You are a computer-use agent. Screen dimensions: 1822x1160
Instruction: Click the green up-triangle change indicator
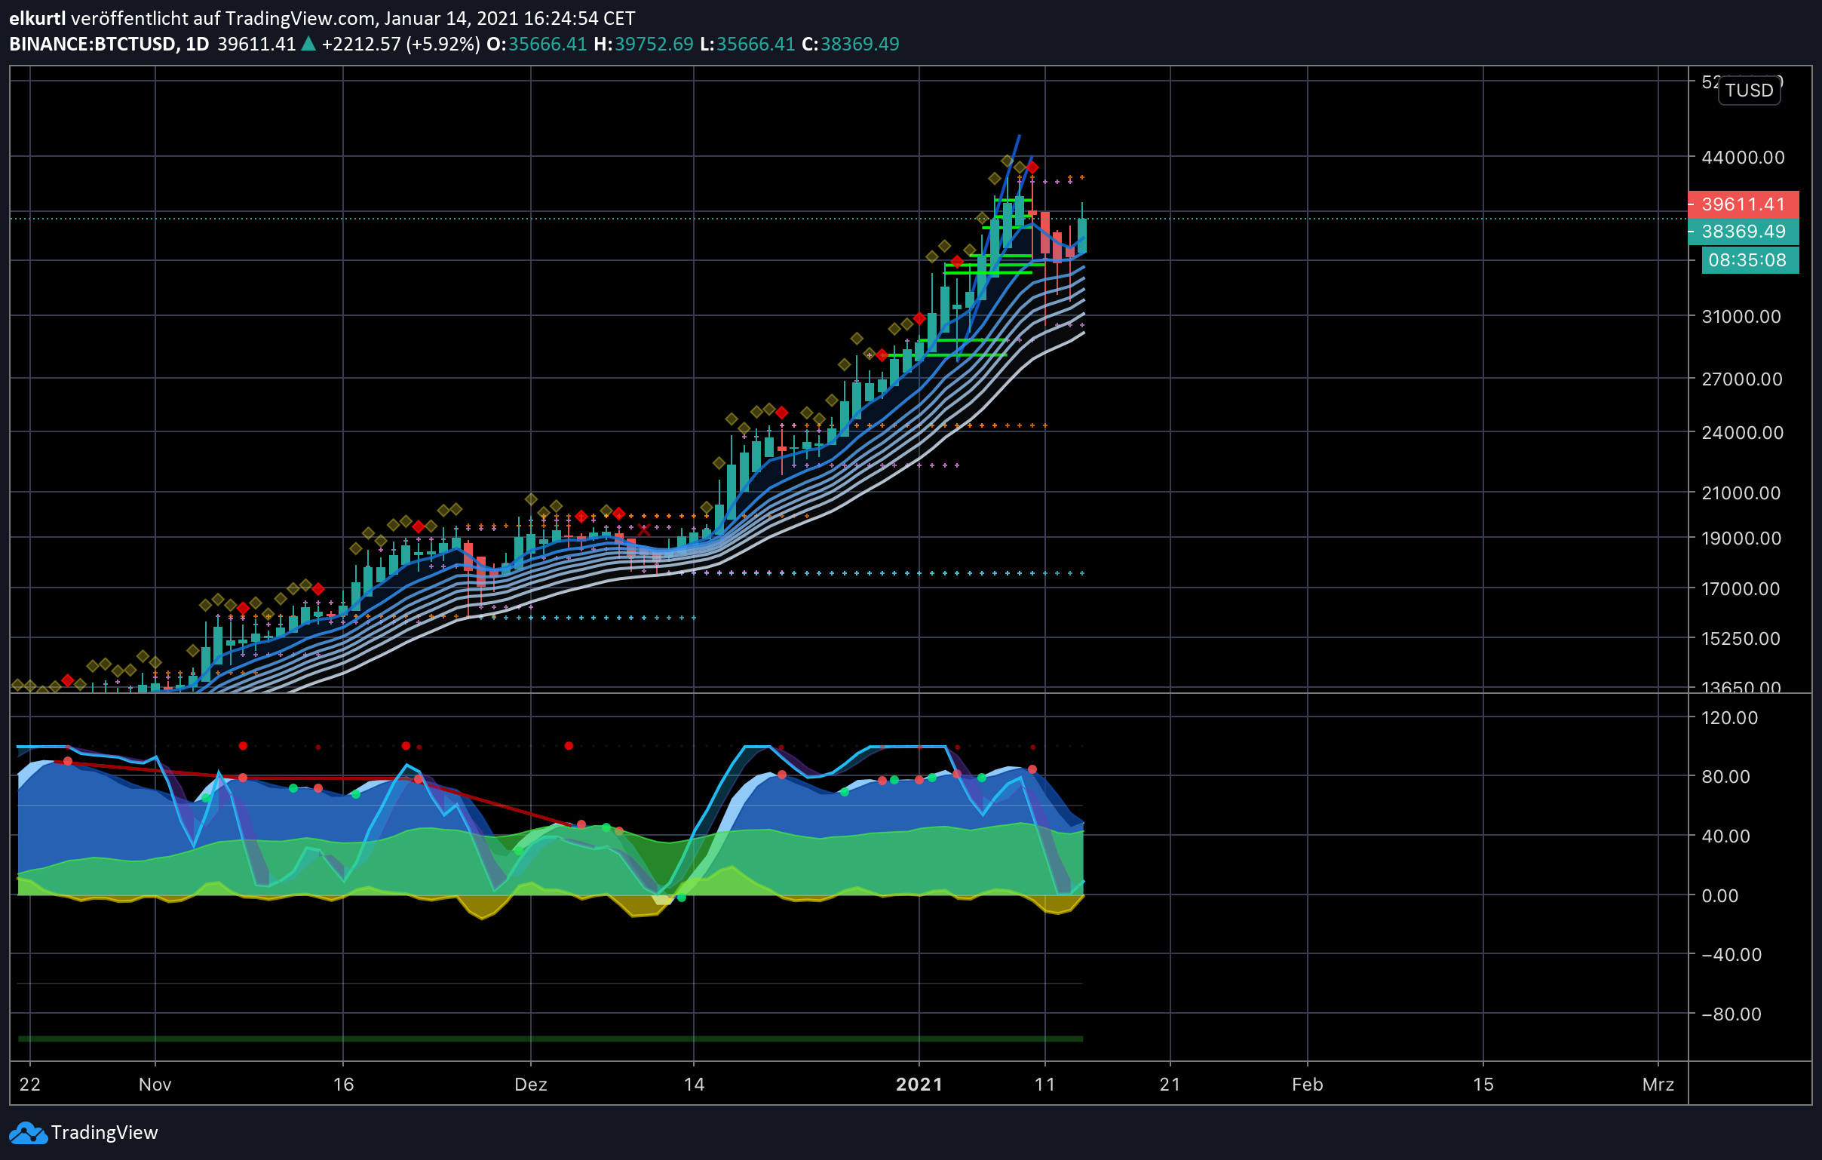pos(308,44)
